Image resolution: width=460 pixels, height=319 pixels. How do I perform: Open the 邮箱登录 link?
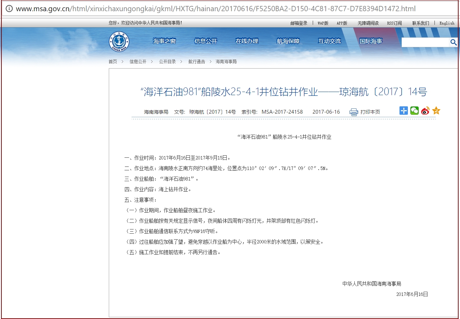click(299, 23)
